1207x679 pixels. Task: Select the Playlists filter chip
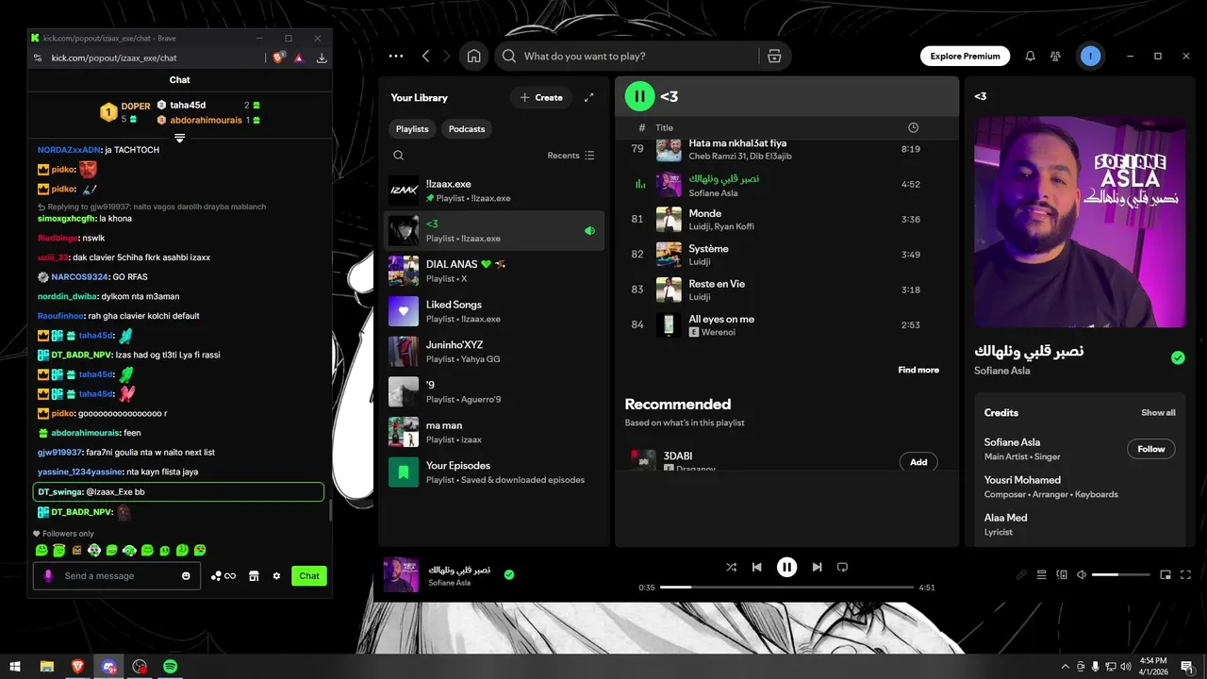(412, 128)
